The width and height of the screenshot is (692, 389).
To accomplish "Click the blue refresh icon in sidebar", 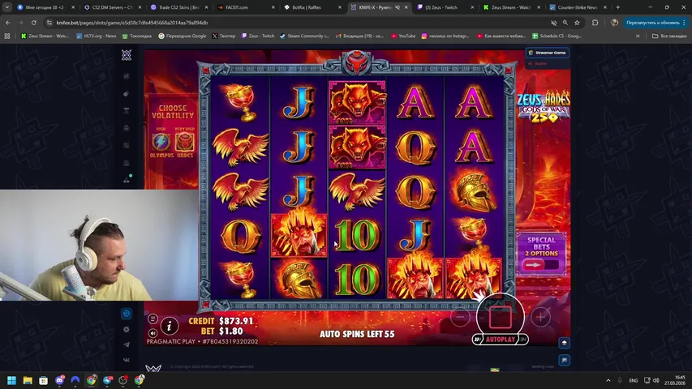I will point(127,314).
